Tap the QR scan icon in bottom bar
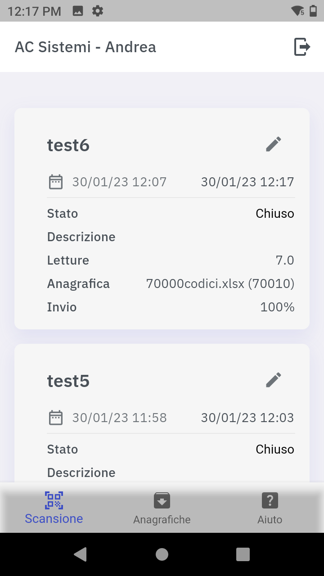This screenshot has height=576, width=324. [54, 500]
